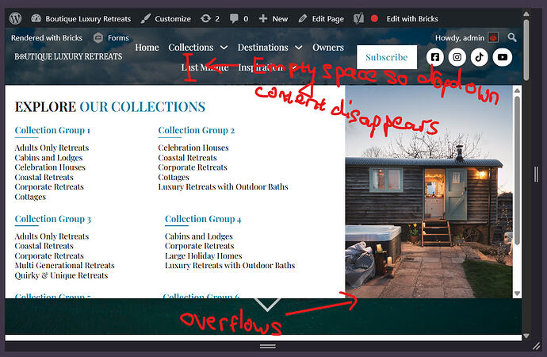Click Rendered with Bricks label

47,38
